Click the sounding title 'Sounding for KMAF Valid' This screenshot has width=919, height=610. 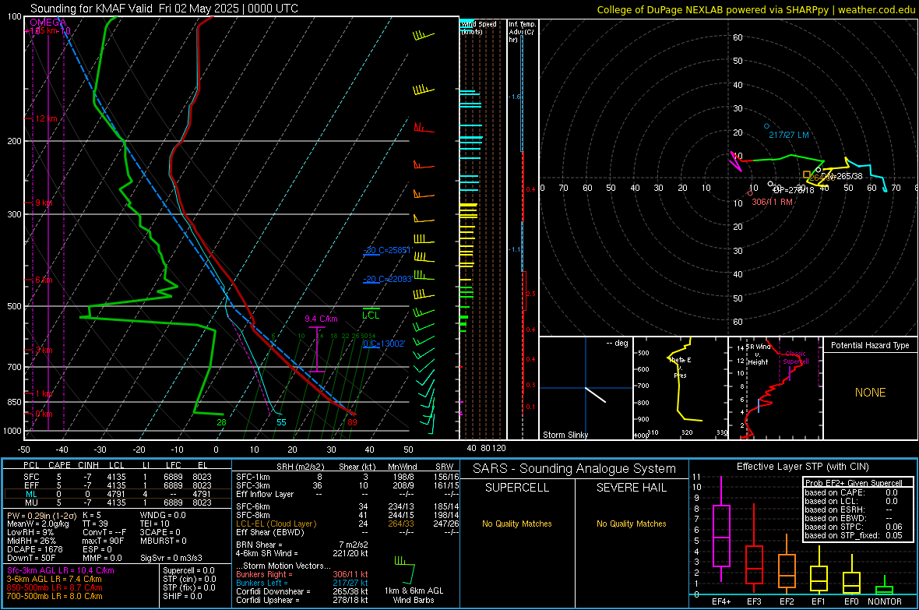point(93,9)
